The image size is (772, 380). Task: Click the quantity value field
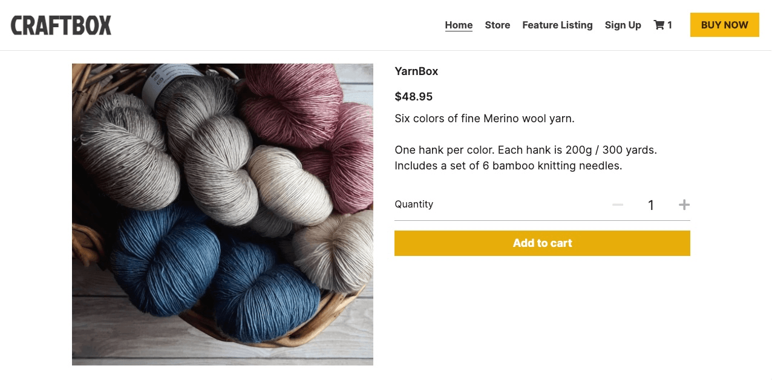[x=651, y=205]
